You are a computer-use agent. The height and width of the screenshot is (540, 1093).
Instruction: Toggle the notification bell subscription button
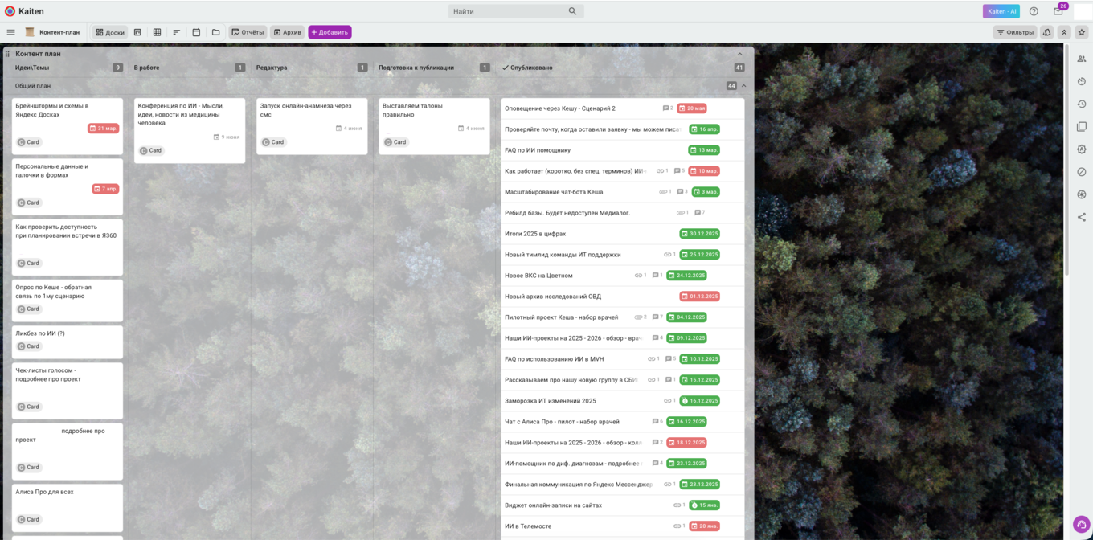(1047, 32)
